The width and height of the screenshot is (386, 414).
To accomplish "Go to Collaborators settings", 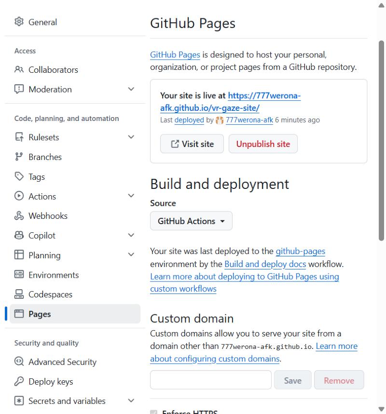I will (x=75, y=70).
